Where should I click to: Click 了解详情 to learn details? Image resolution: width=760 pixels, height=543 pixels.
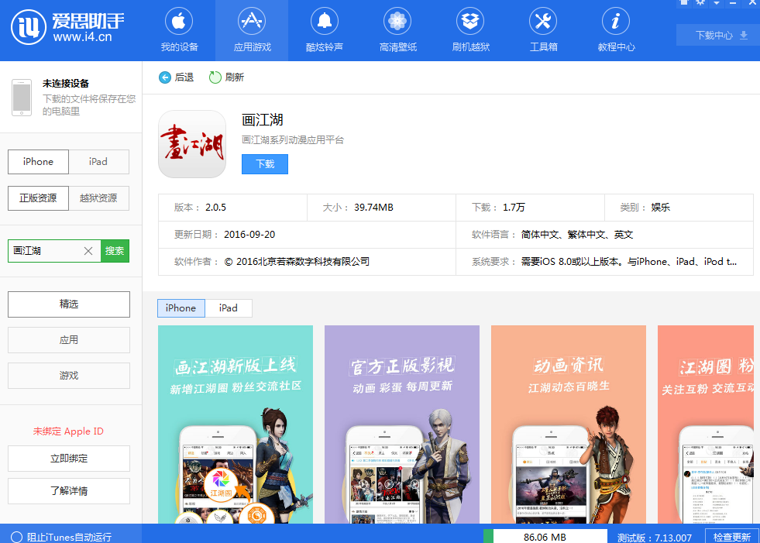click(x=69, y=491)
